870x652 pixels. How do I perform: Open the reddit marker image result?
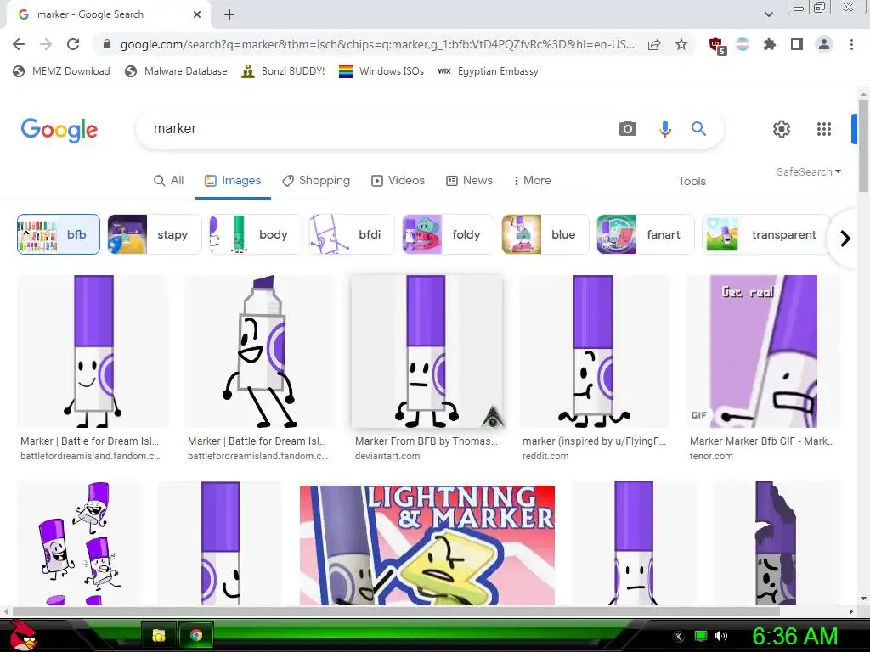coord(594,351)
